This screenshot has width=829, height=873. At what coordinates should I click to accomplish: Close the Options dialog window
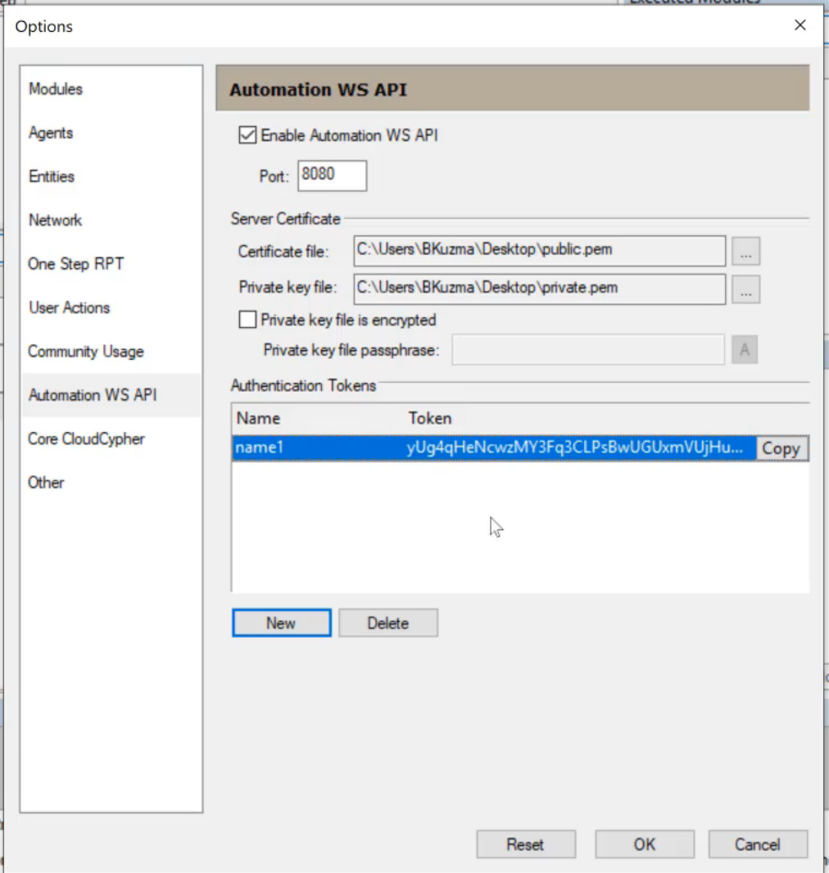click(800, 25)
